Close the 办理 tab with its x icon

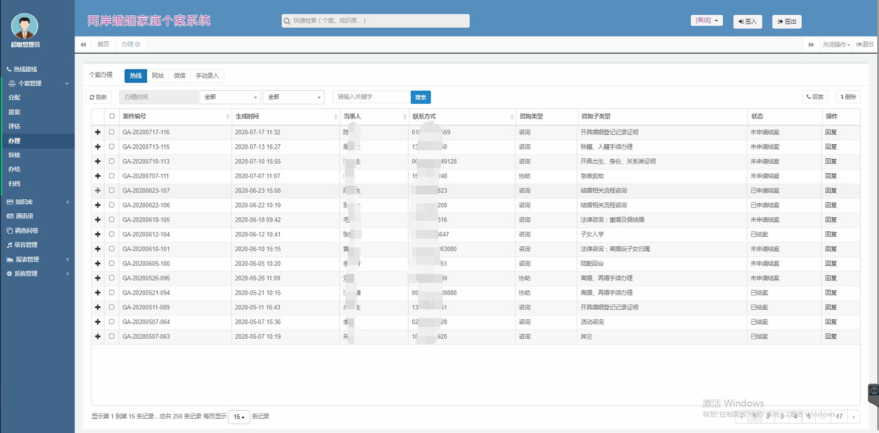pyautogui.click(x=138, y=44)
